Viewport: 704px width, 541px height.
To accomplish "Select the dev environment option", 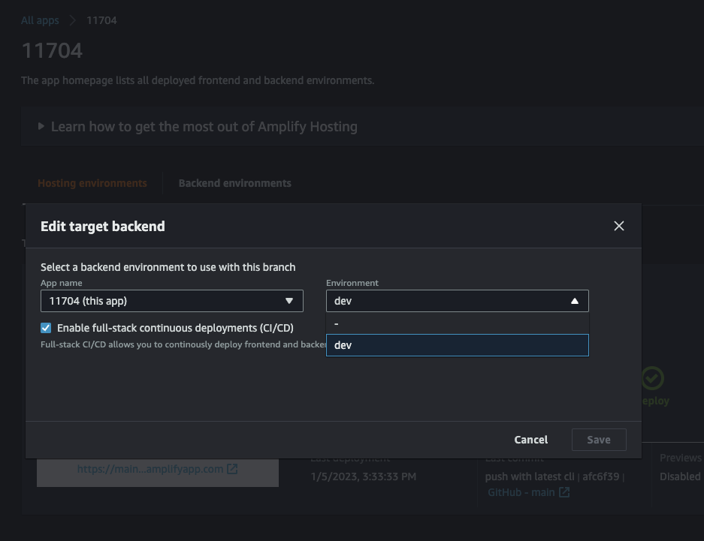I will 457,345.
